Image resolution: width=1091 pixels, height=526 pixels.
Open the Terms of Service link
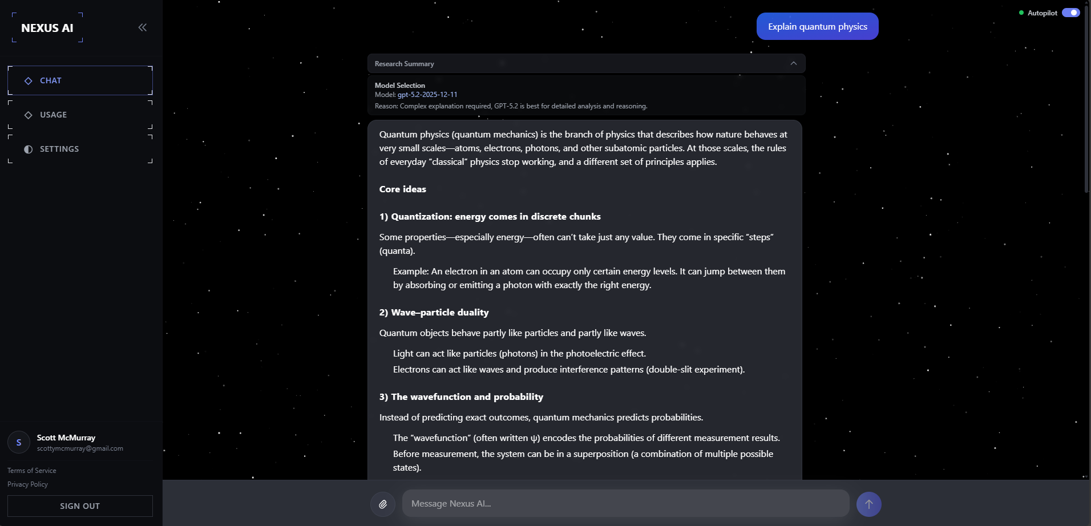coord(32,471)
